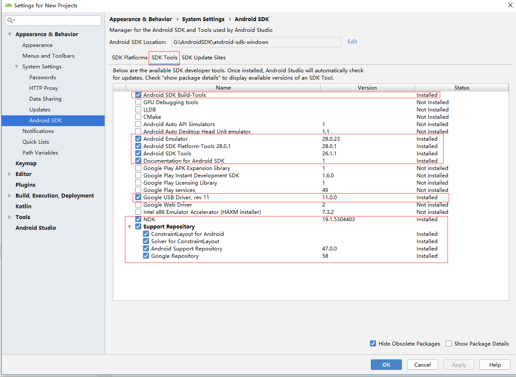The height and width of the screenshot is (377, 516).
Task: Uncheck the Android Emulator package
Action: tap(139, 139)
